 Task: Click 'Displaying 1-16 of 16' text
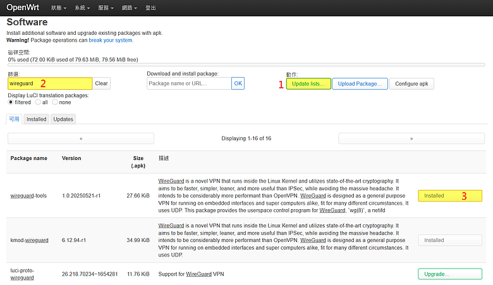tap(246, 138)
